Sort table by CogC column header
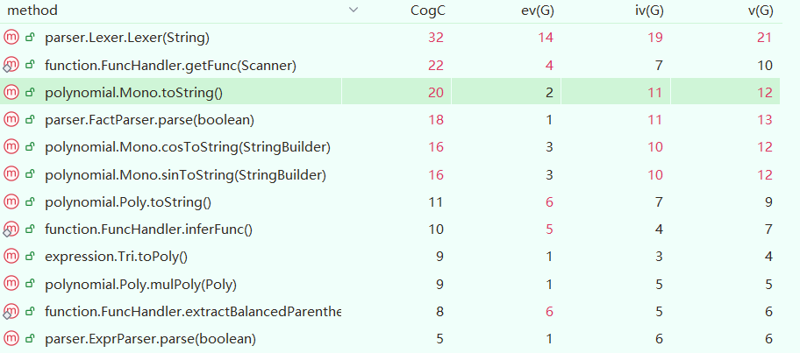800x353 pixels. pyautogui.click(x=428, y=11)
